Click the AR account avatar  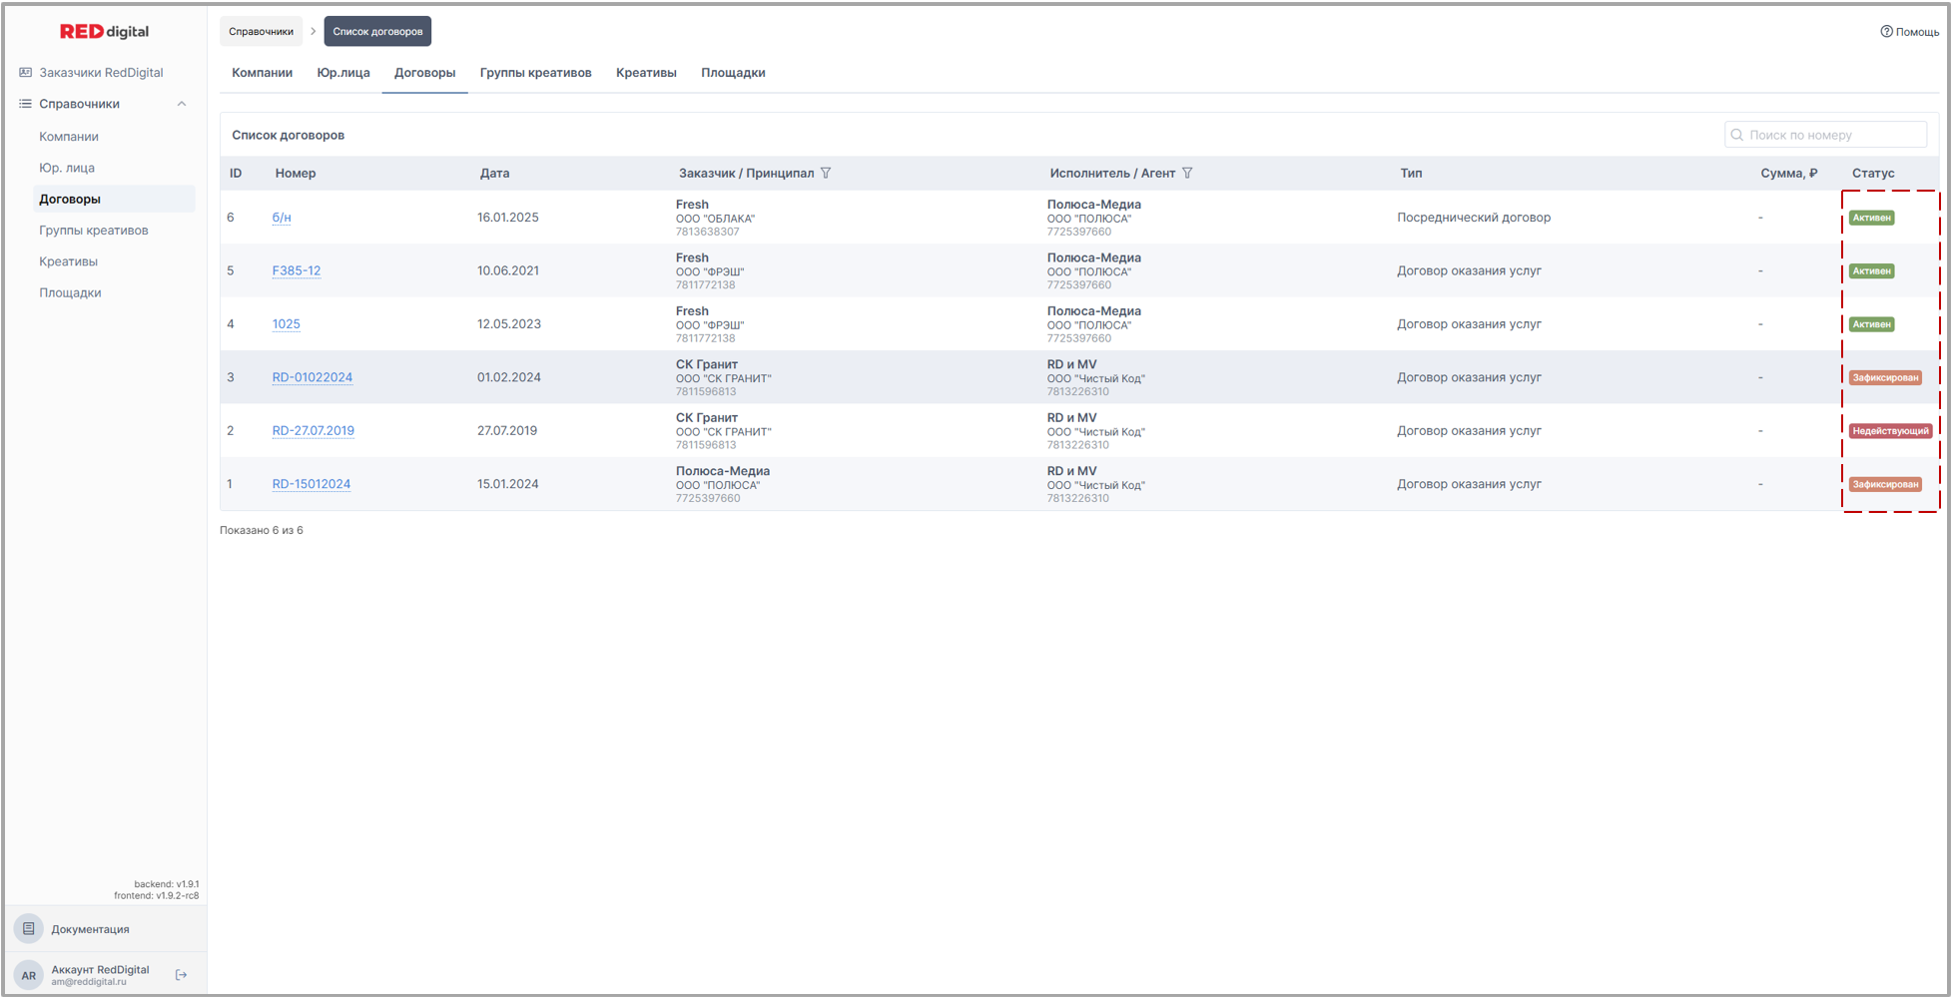coord(29,975)
